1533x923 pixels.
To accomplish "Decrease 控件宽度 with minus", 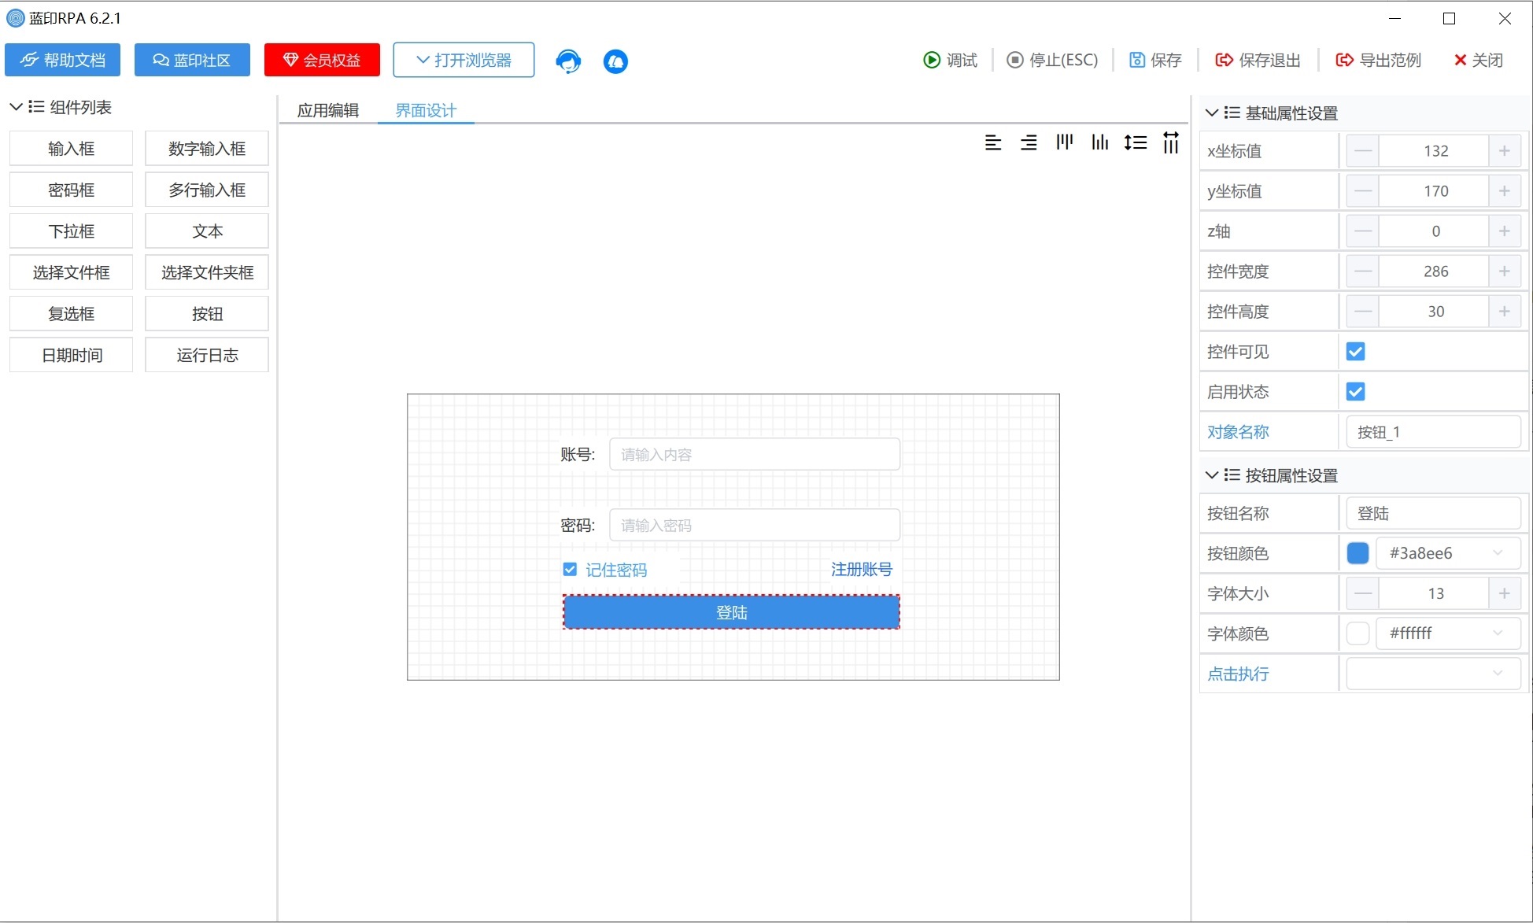I will (x=1363, y=271).
